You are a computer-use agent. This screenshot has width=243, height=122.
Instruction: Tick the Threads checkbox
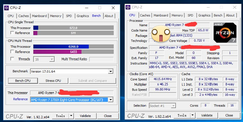[12, 59]
